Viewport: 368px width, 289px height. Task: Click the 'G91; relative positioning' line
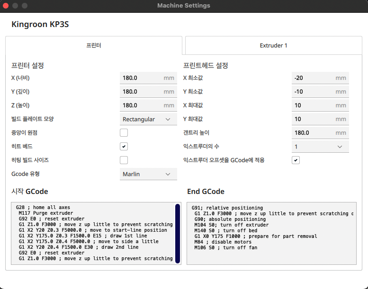(x=227, y=208)
